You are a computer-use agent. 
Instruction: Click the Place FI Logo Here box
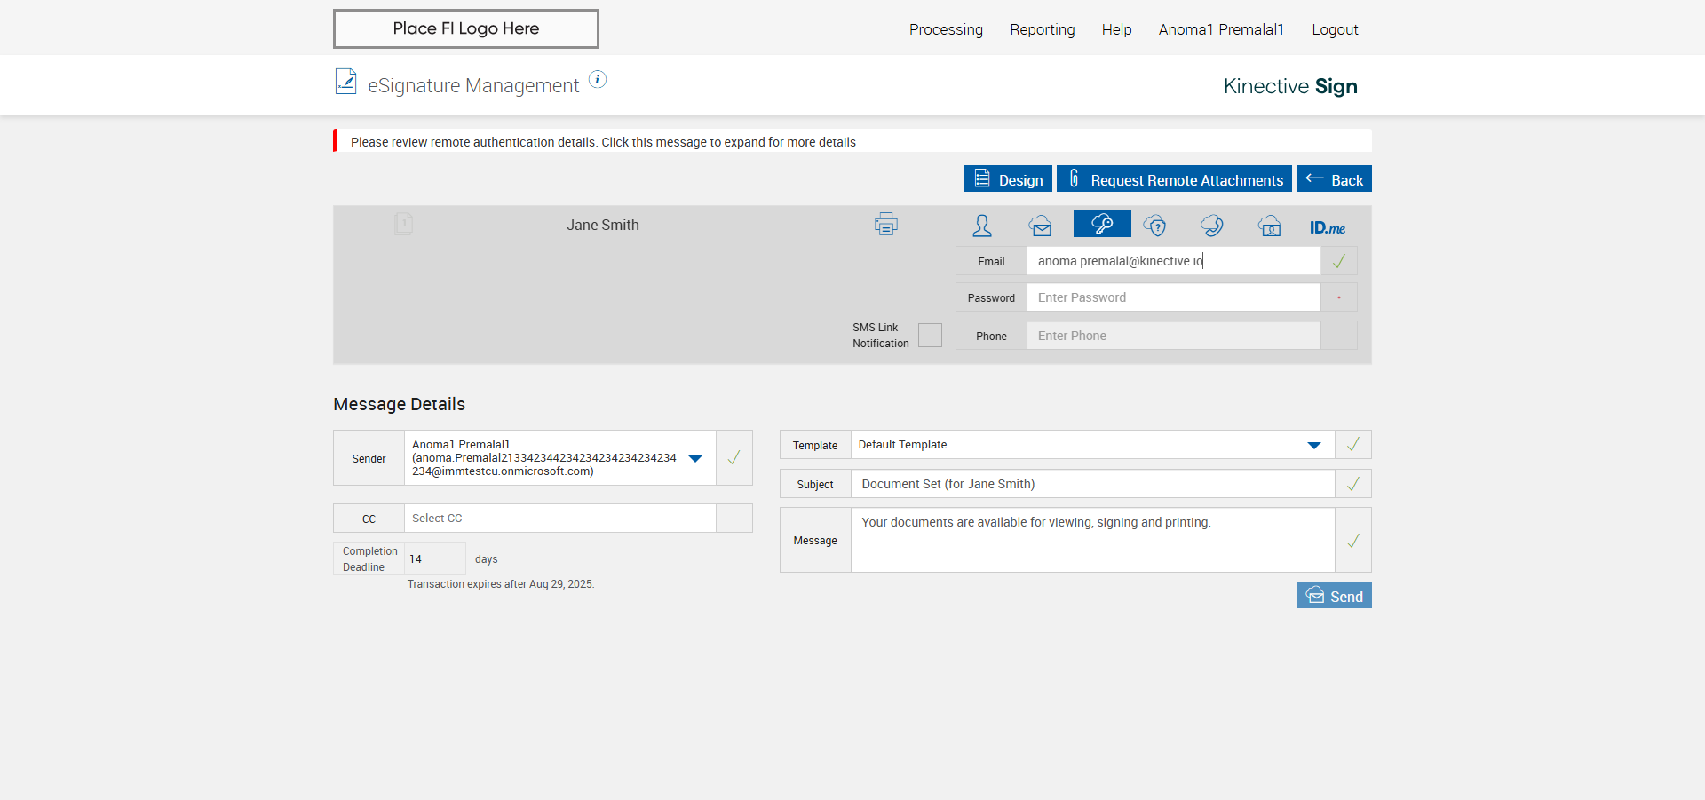[466, 28]
